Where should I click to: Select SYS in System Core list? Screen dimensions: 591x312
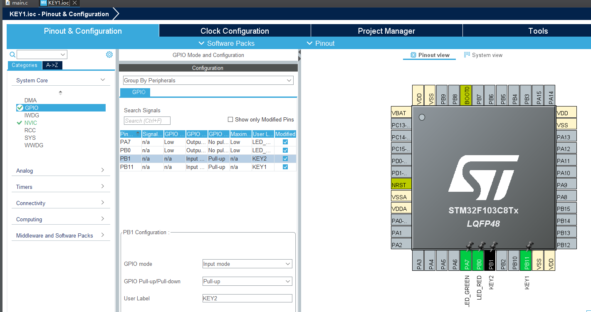tap(30, 138)
